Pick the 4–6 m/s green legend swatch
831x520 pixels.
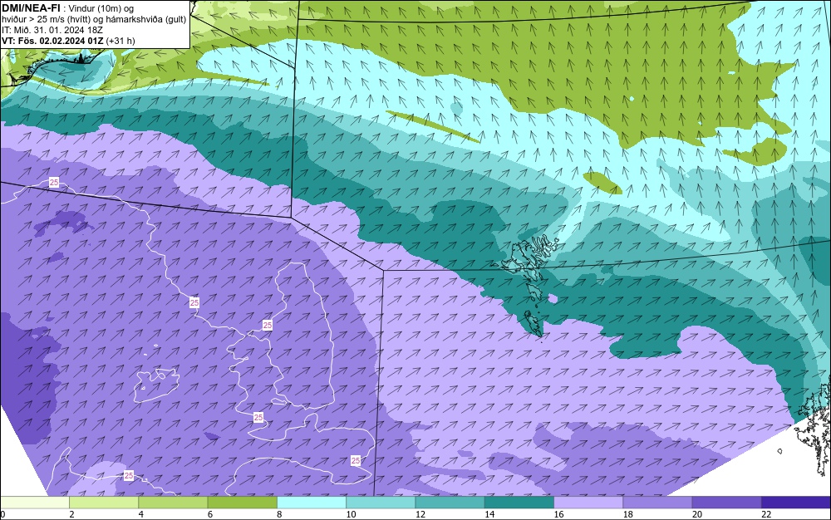(x=174, y=503)
